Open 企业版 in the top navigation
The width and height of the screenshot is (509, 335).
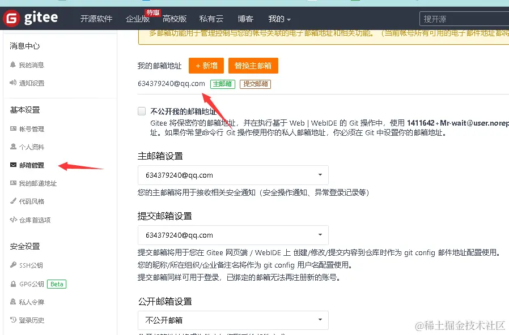coord(138,19)
